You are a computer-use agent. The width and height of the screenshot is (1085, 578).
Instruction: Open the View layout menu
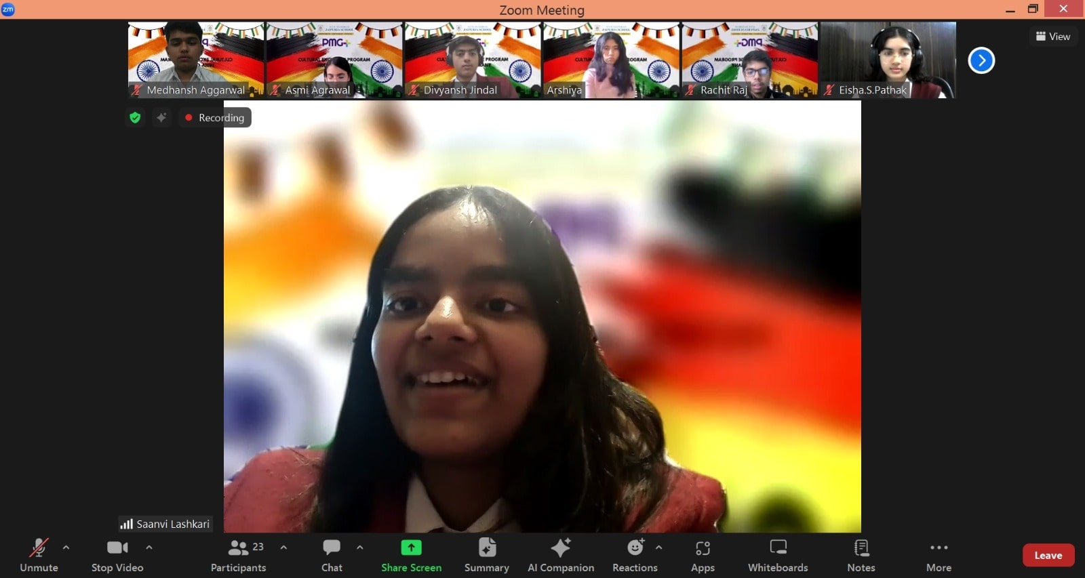pyautogui.click(x=1052, y=37)
